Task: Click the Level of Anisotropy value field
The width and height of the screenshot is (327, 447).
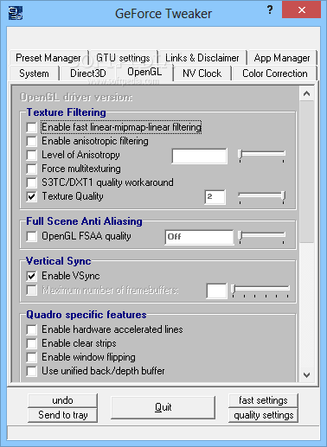Action: 200,156
